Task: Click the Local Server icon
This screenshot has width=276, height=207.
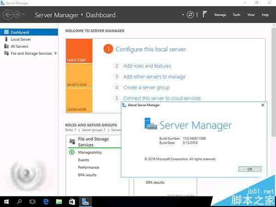Action: tap(6, 39)
